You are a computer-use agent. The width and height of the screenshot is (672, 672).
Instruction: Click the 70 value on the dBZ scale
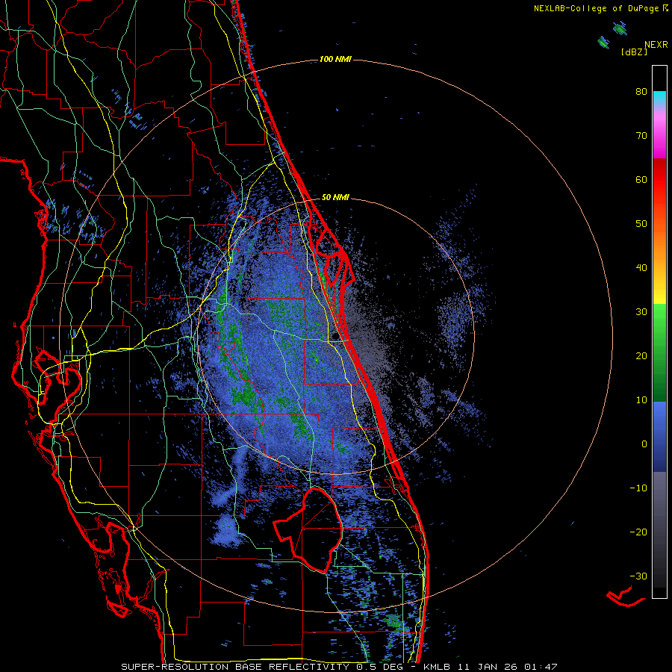641,136
